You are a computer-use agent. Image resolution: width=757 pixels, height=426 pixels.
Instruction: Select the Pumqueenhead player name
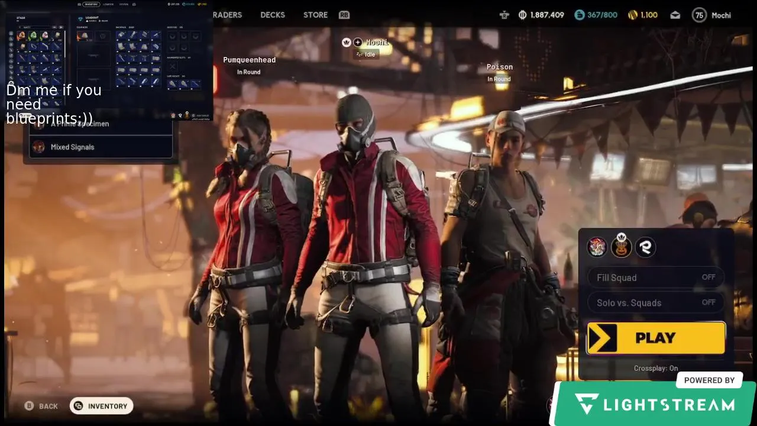click(x=249, y=60)
